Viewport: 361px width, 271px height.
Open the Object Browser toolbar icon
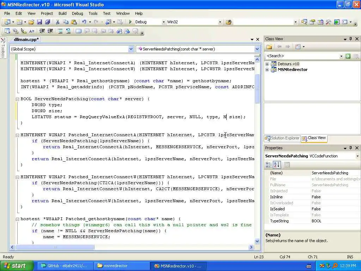pos(320,22)
